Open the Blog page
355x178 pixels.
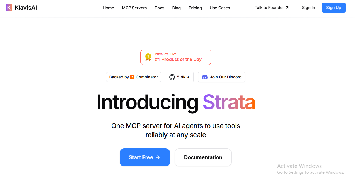[176, 8]
